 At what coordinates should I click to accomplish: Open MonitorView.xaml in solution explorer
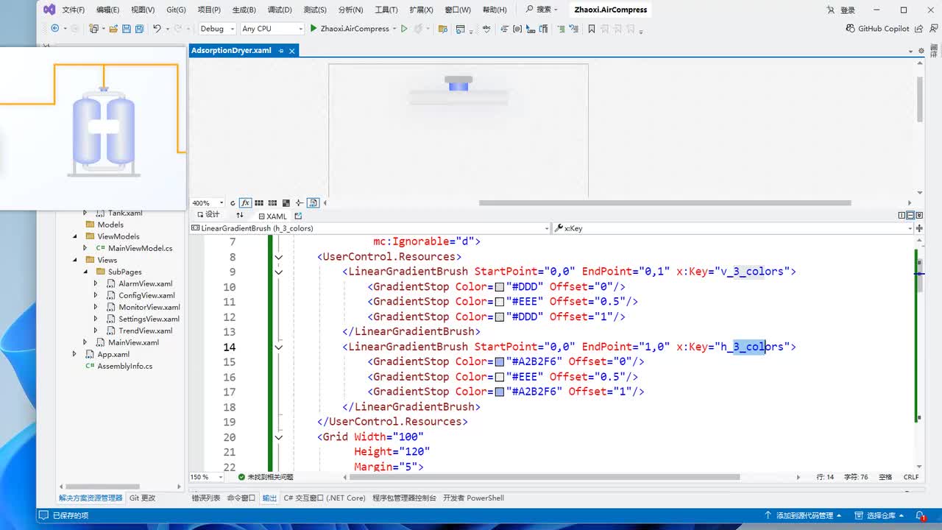pyautogui.click(x=149, y=307)
